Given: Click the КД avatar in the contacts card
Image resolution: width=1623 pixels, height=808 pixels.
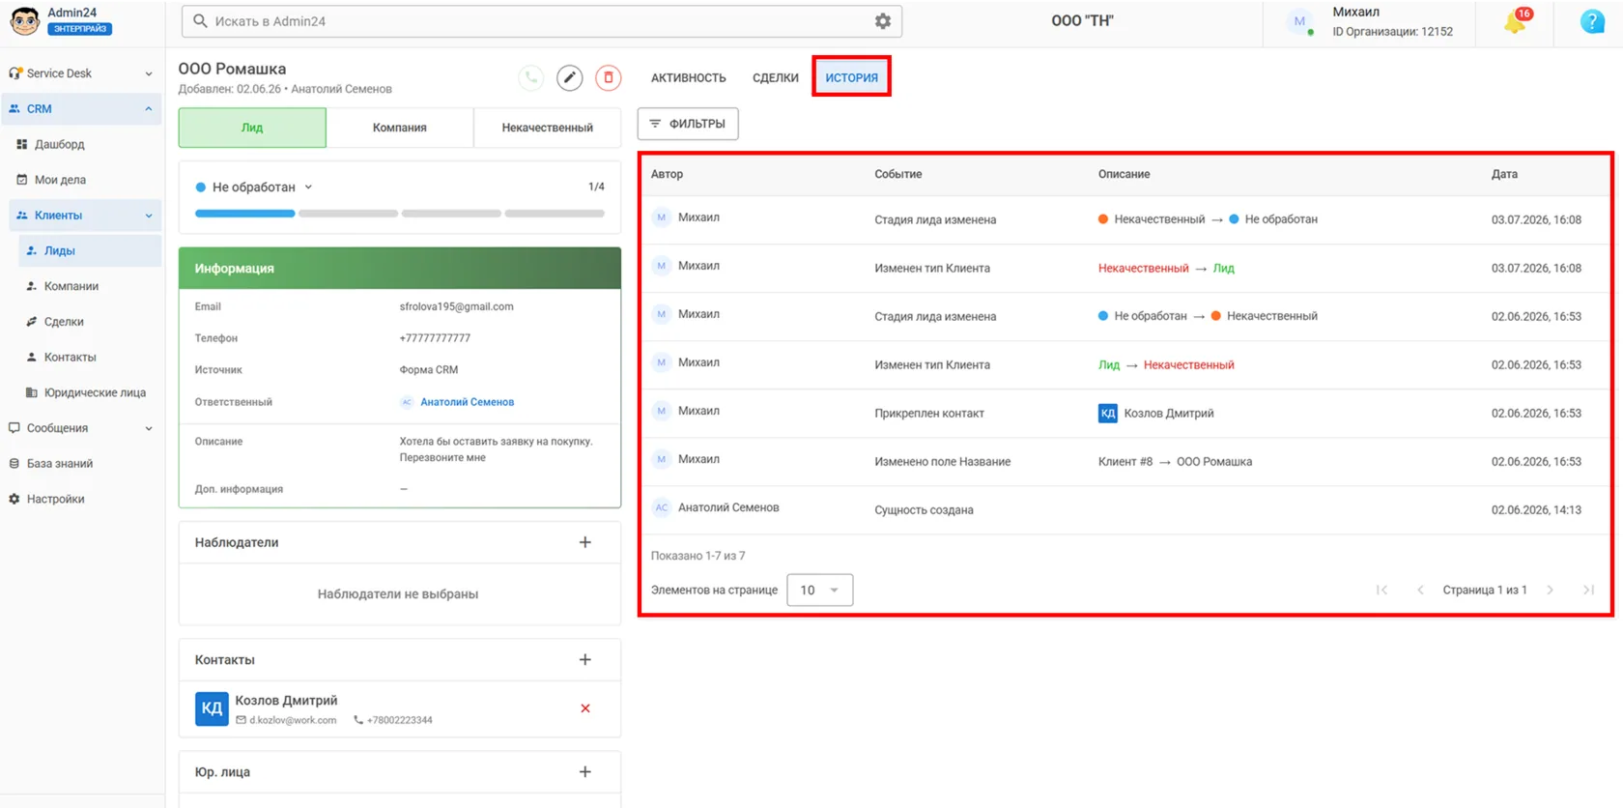Looking at the screenshot, I should (212, 708).
